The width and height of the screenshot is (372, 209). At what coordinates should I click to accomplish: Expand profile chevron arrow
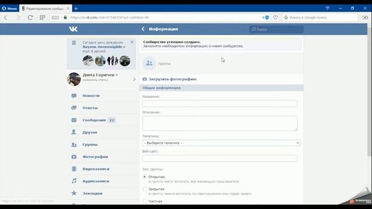pyautogui.click(x=134, y=80)
